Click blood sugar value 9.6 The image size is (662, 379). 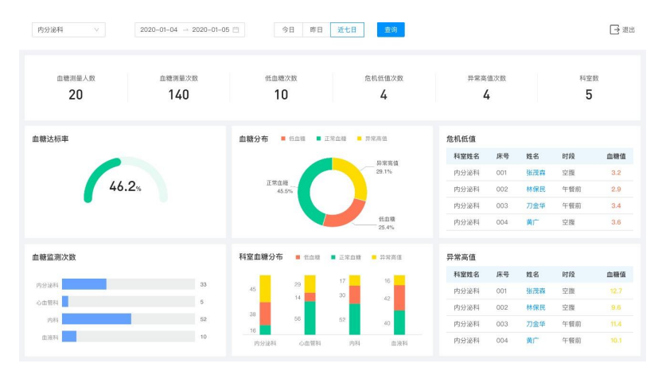pos(616,307)
